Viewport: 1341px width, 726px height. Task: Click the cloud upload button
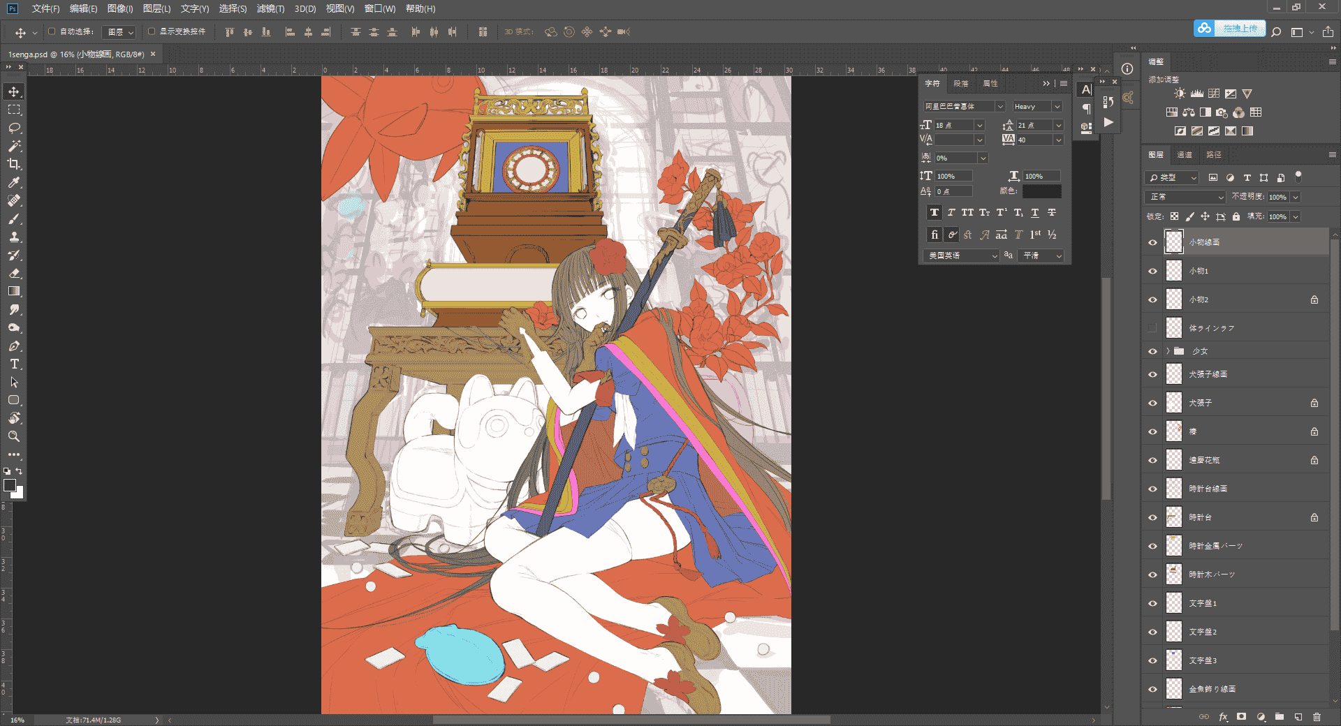coord(1230,29)
